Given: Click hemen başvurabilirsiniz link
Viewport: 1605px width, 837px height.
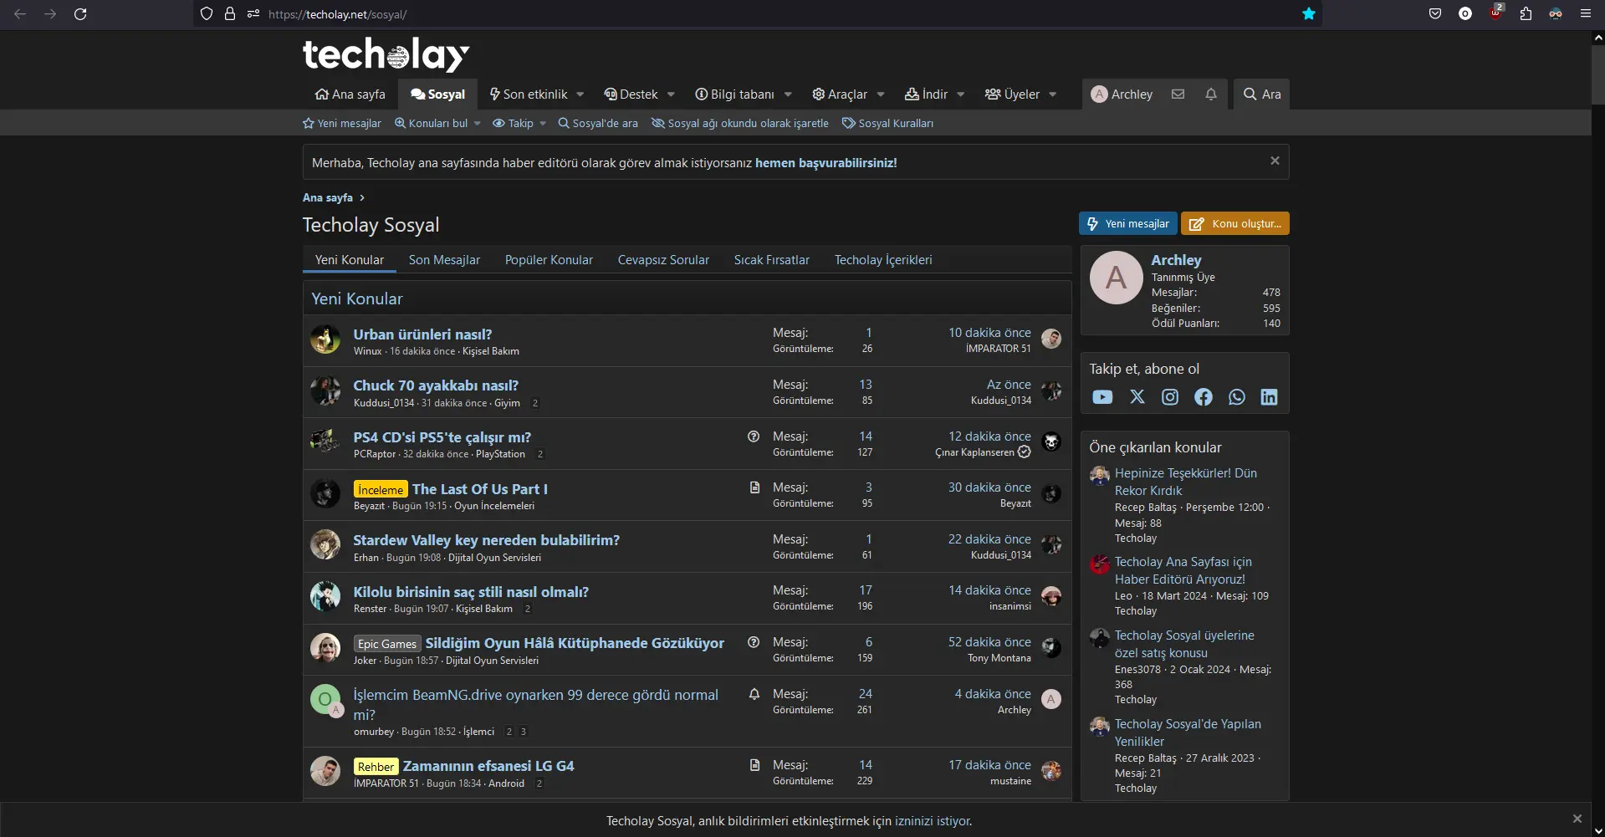Looking at the screenshot, I should coord(826,163).
